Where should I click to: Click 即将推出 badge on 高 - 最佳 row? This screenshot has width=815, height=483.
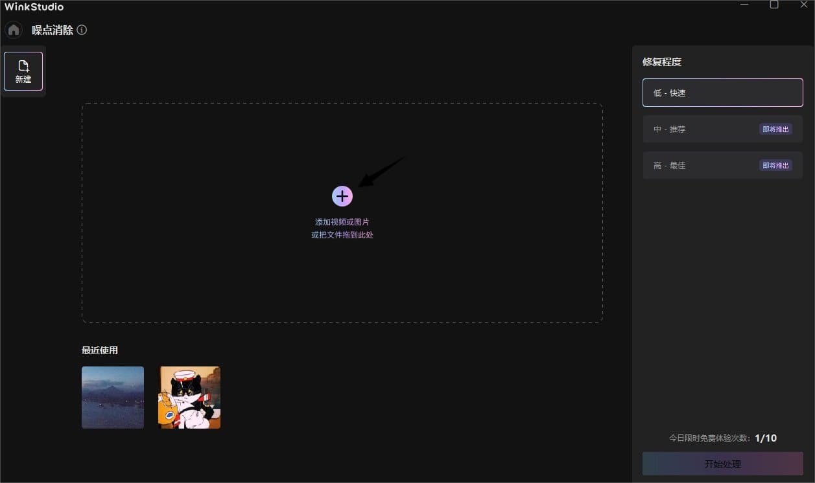(775, 165)
